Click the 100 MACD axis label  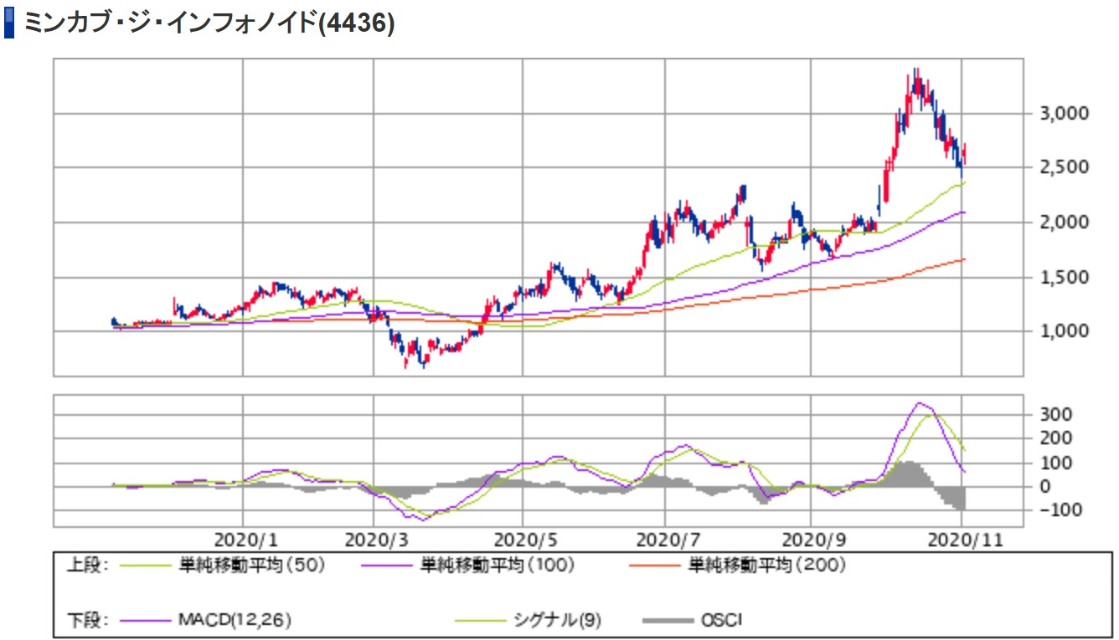point(1057,462)
